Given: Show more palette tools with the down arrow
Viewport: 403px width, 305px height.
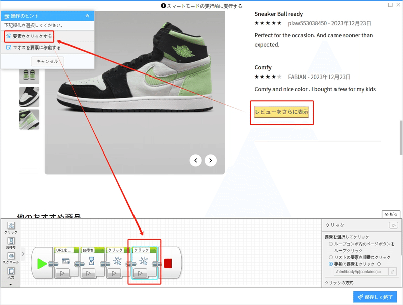Looking at the screenshot, I should (x=11, y=285).
